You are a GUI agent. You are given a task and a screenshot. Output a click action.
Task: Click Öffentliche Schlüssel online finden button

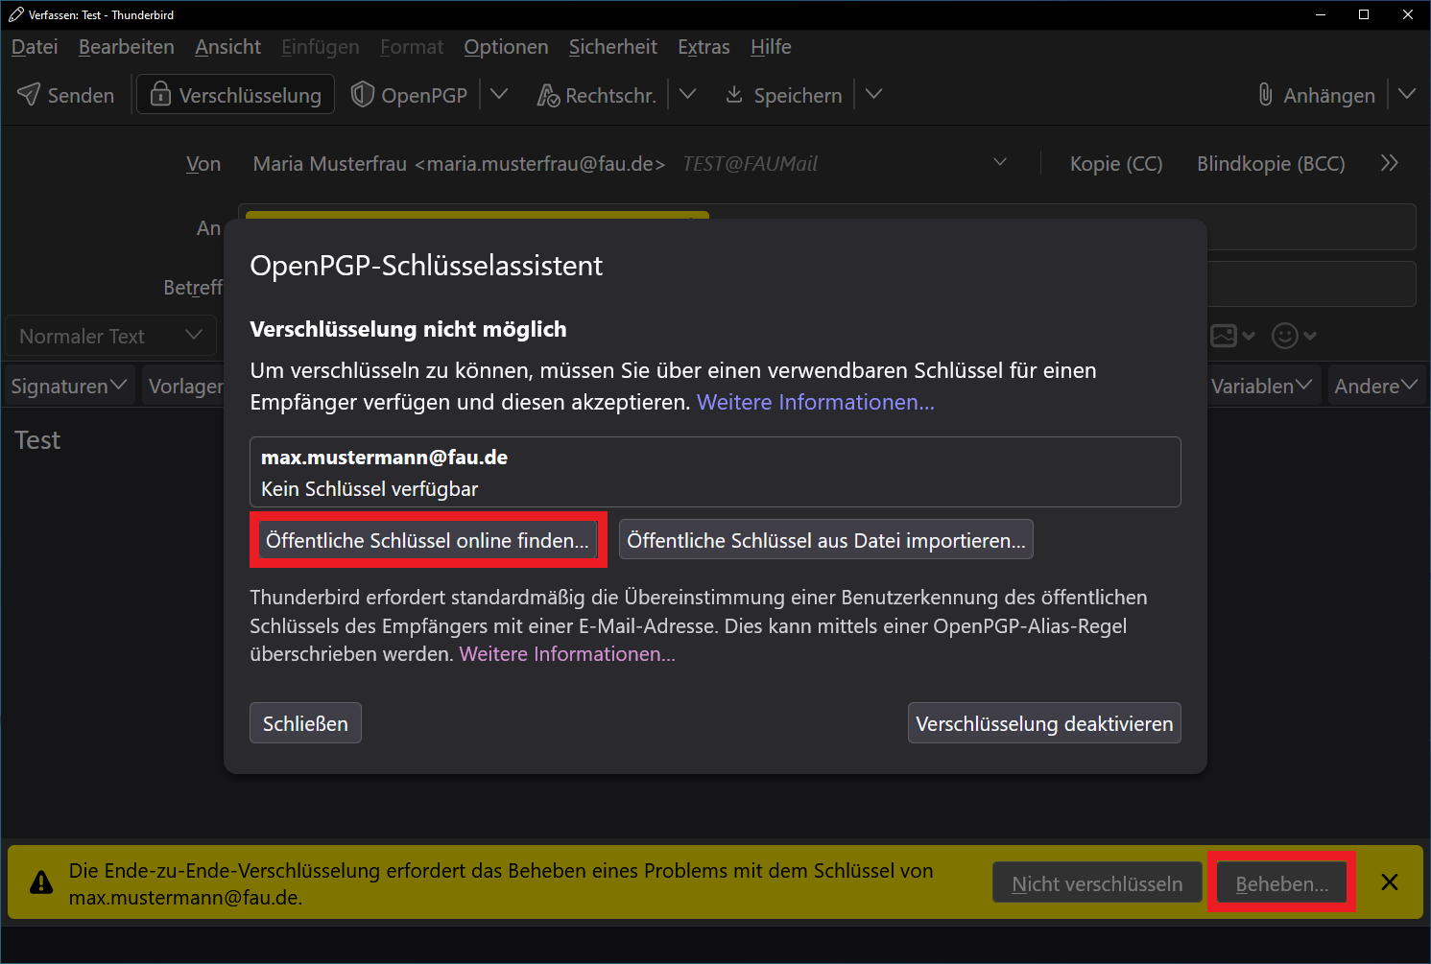[x=427, y=540]
